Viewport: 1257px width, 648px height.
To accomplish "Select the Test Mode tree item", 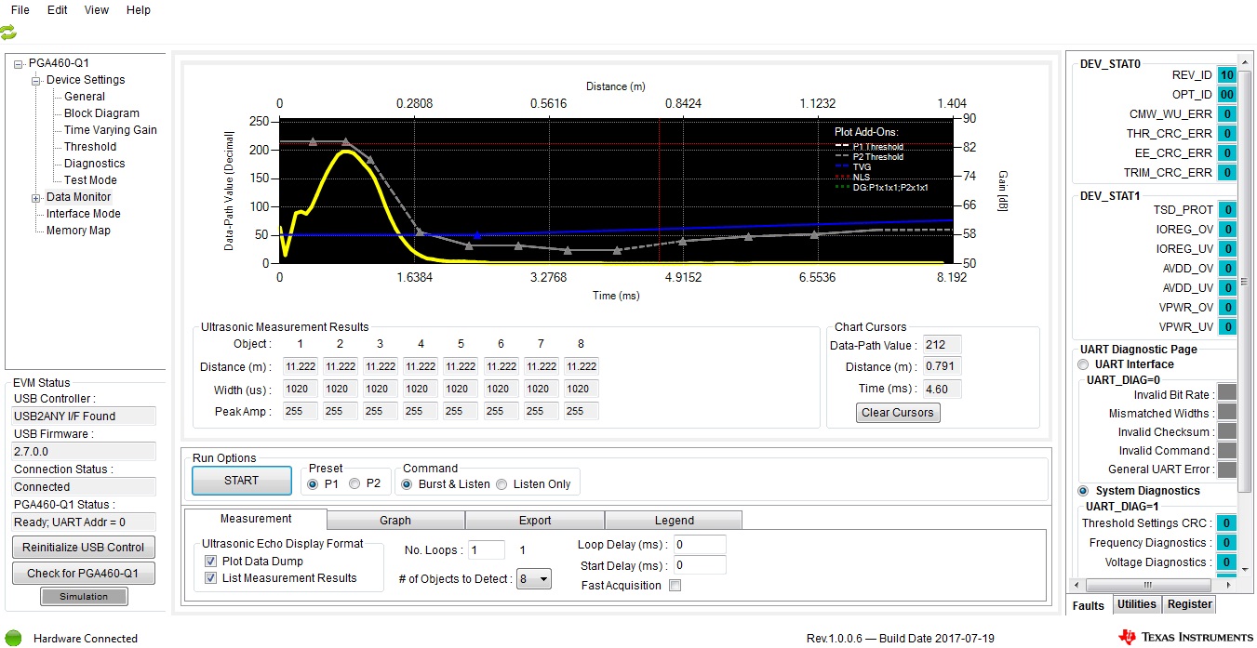I will click(x=90, y=180).
